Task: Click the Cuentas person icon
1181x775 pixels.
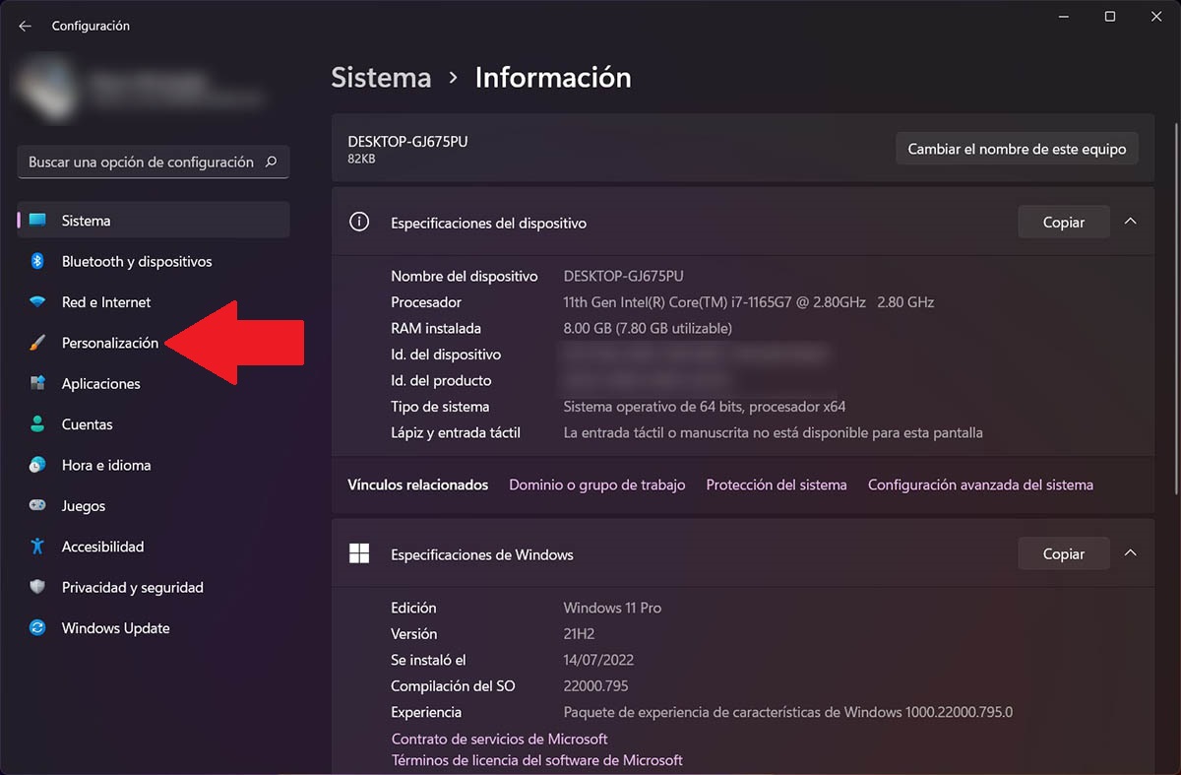Action: [37, 424]
